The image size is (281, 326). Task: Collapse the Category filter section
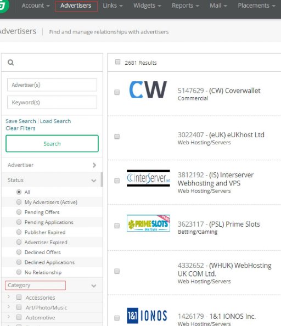coord(52,285)
